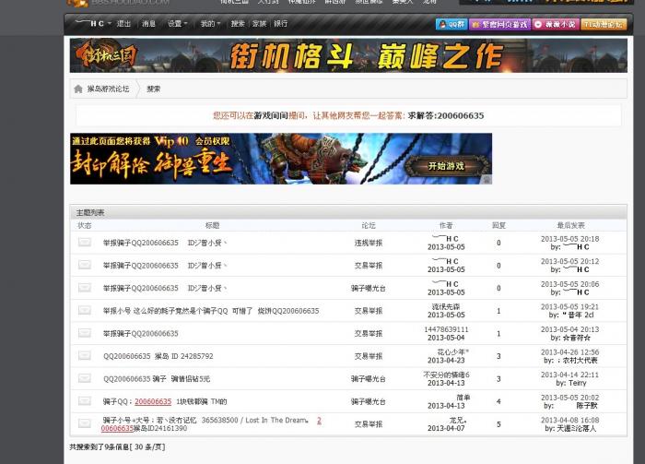Open last poster 陈子默's profile
645x464 pixels.
pyautogui.click(x=587, y=406)
